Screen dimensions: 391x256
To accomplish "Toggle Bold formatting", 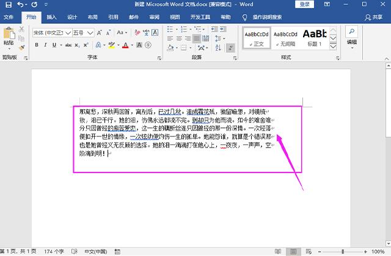I will click(37, 44).
